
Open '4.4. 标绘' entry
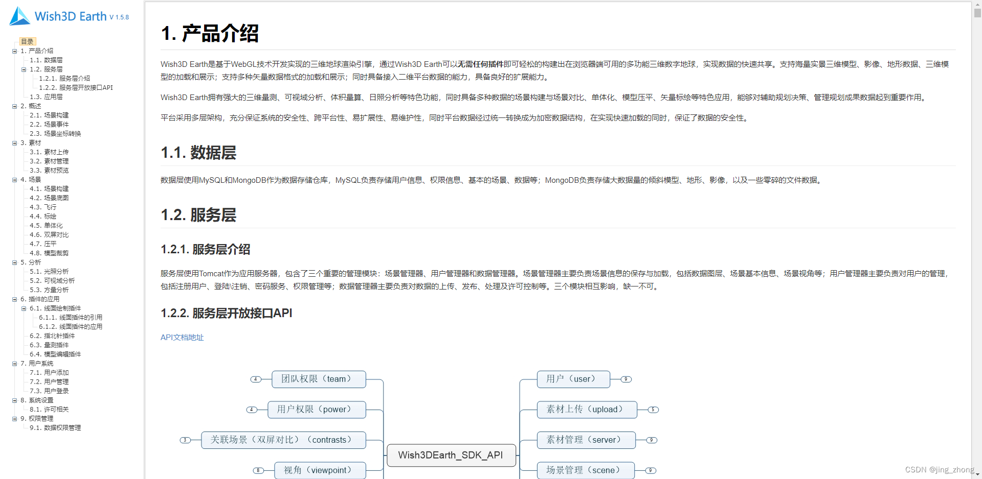click(43, 217)
